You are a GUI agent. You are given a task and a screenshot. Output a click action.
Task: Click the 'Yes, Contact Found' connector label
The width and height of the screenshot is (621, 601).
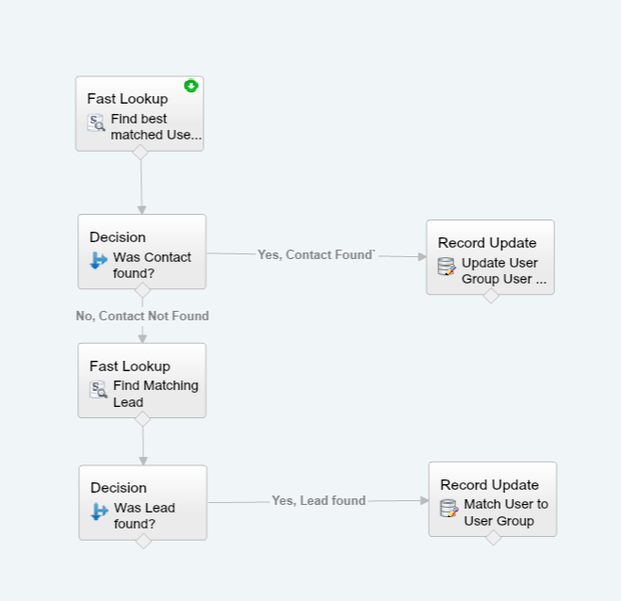pyautogui.click(x=317, y=254)
